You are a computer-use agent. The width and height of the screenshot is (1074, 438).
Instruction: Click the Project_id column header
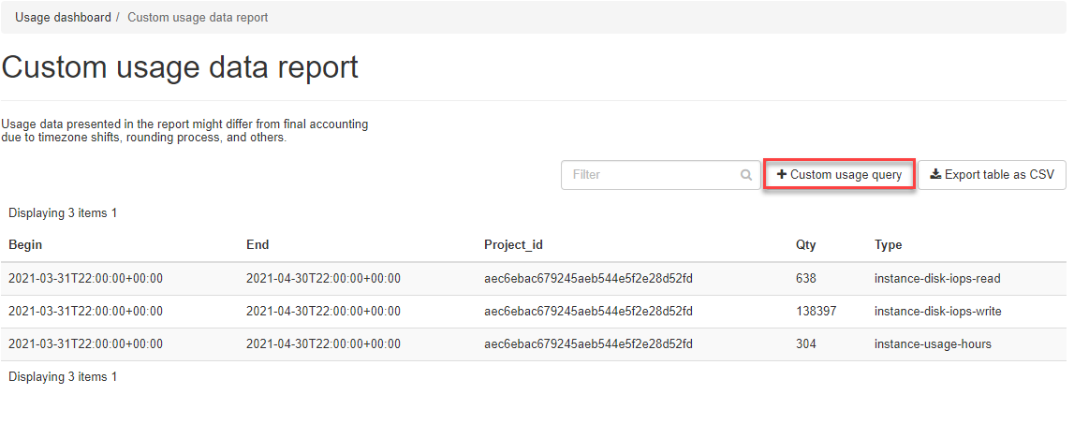[513, 245]
